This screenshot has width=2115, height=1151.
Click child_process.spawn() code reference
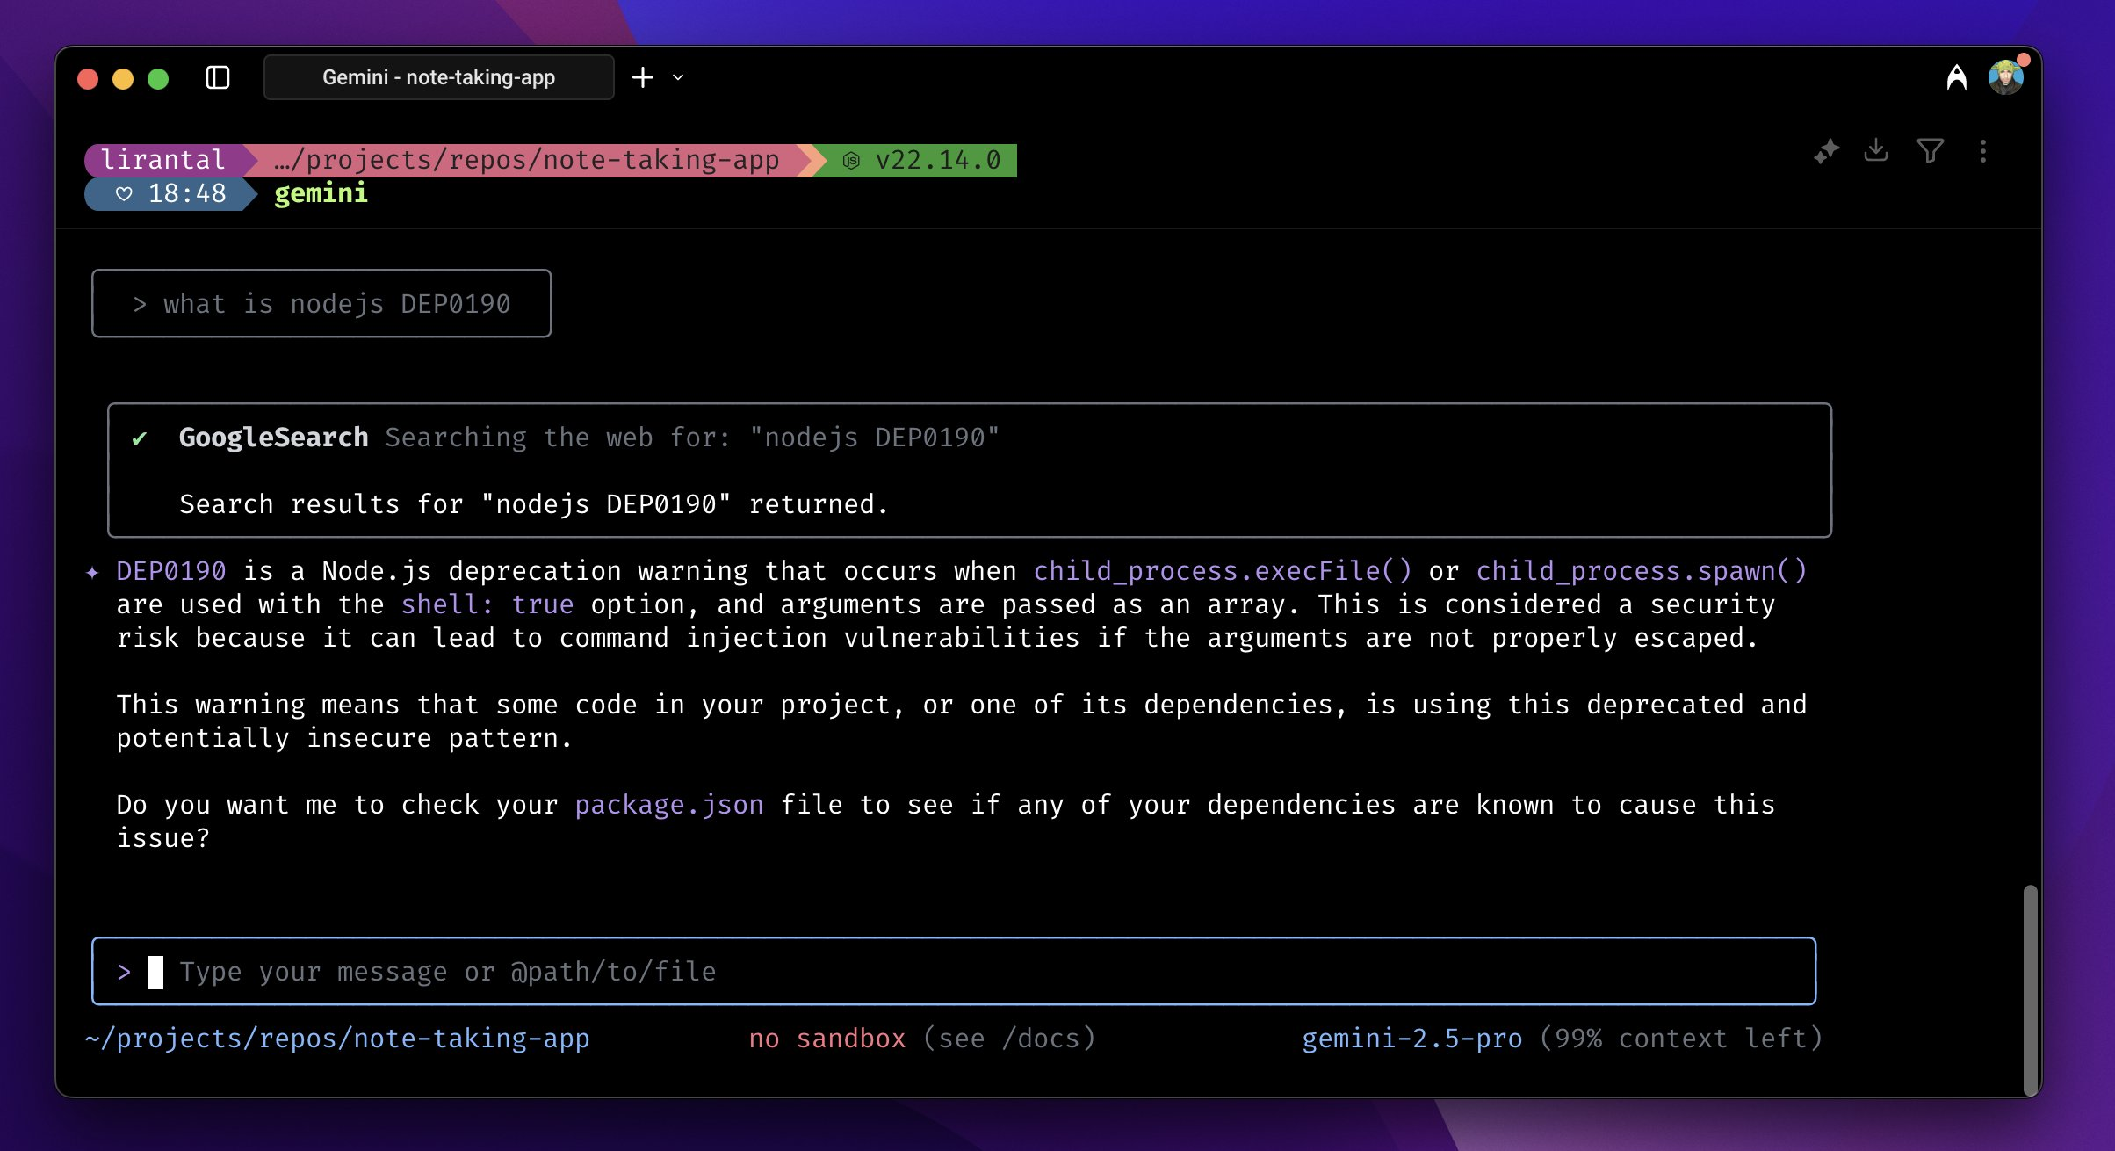pyautogui.click(x=1642, y=570)
